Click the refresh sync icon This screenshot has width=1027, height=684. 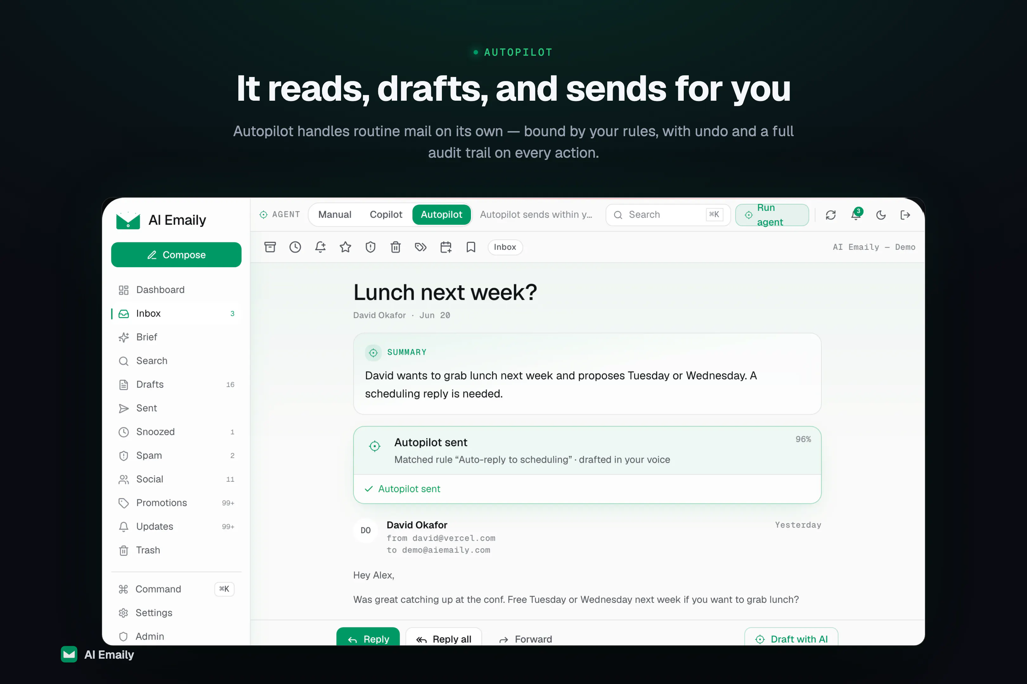click(x=830, y=215)
